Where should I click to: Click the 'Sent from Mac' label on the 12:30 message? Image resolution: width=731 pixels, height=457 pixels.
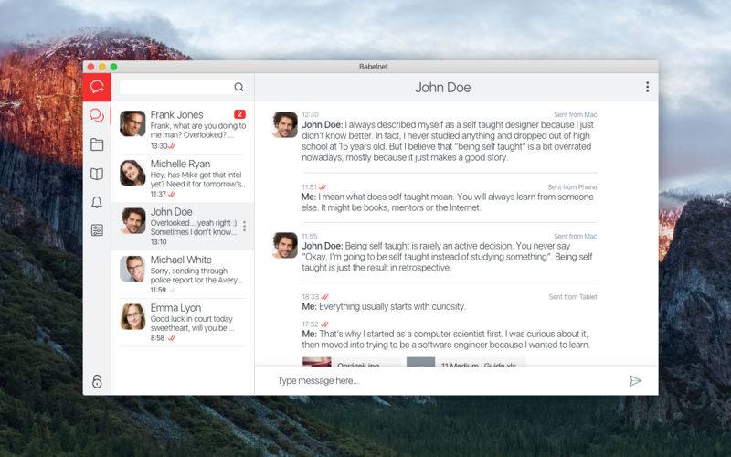[576, 114]
